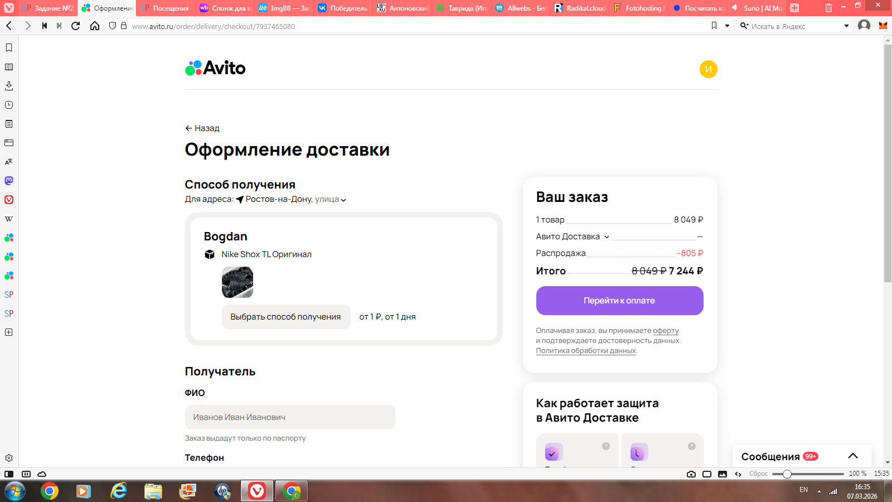Open page actions in status bar
The width and height of the screenshot is (892, 502).
click(738, 474)
